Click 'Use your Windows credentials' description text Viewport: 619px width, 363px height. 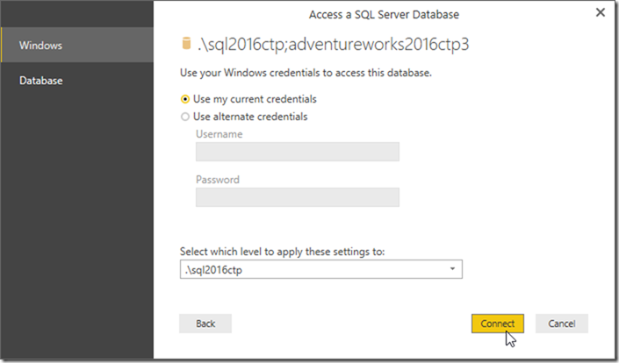(x=306, y=73)
